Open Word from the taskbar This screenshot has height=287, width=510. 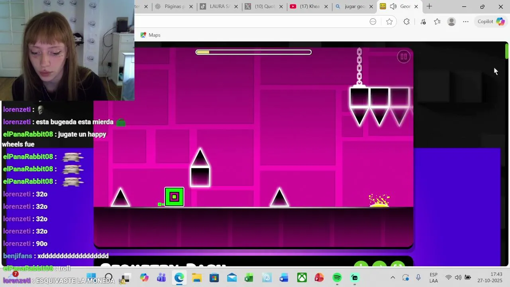click(284, 277)
